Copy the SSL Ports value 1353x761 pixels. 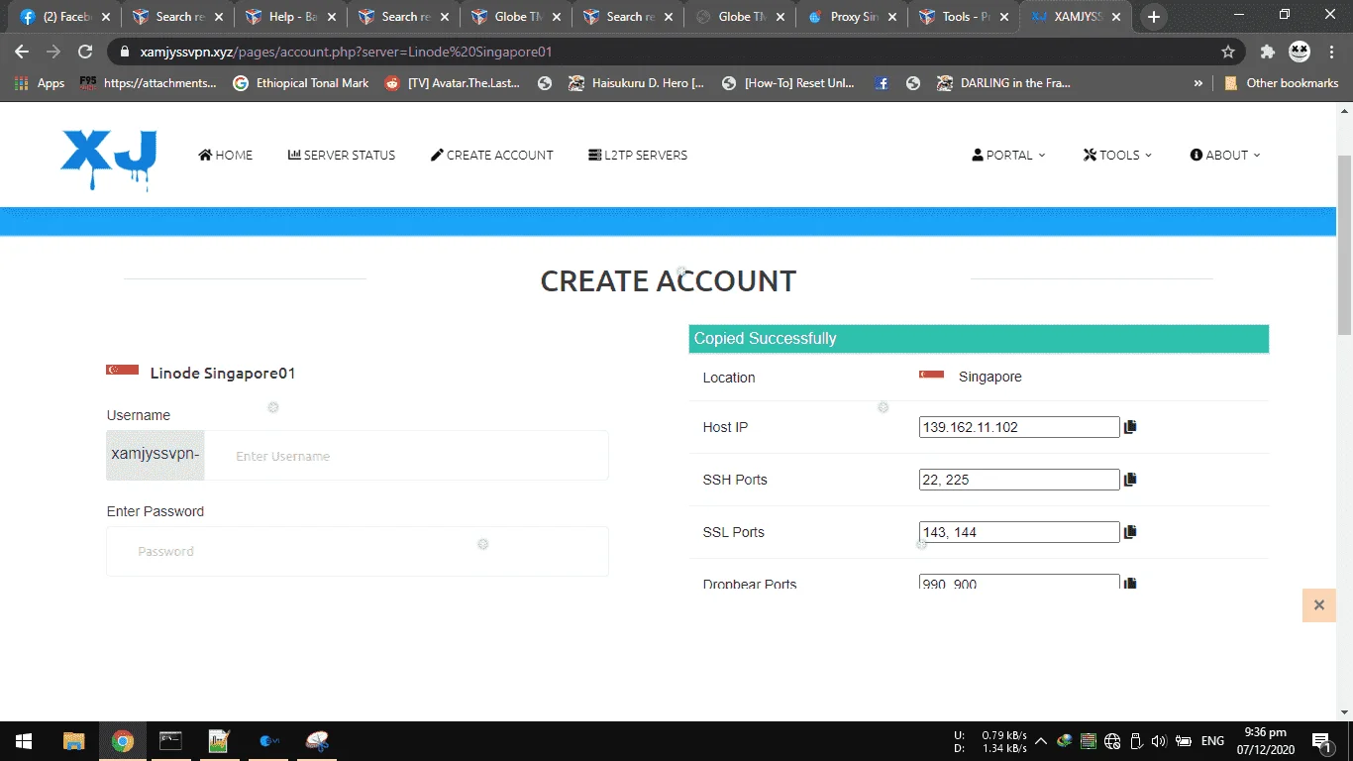[1130, 532]
